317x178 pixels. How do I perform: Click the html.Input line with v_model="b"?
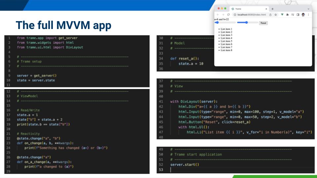(x=240, y=117)
